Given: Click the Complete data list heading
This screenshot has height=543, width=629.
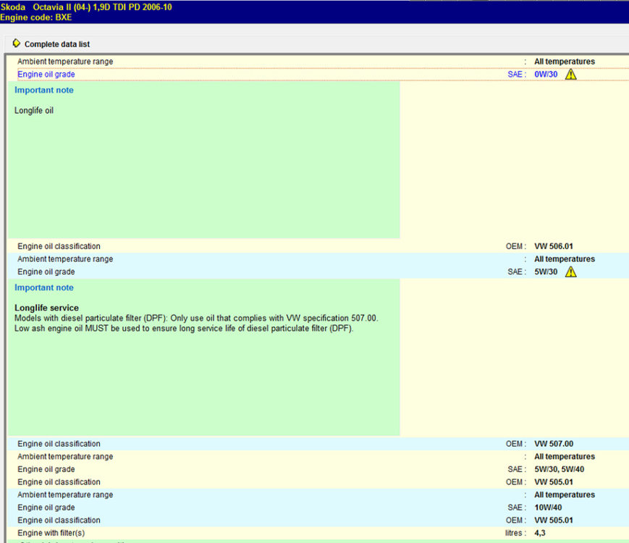Looking at the screenshot, I should (57, 44).
